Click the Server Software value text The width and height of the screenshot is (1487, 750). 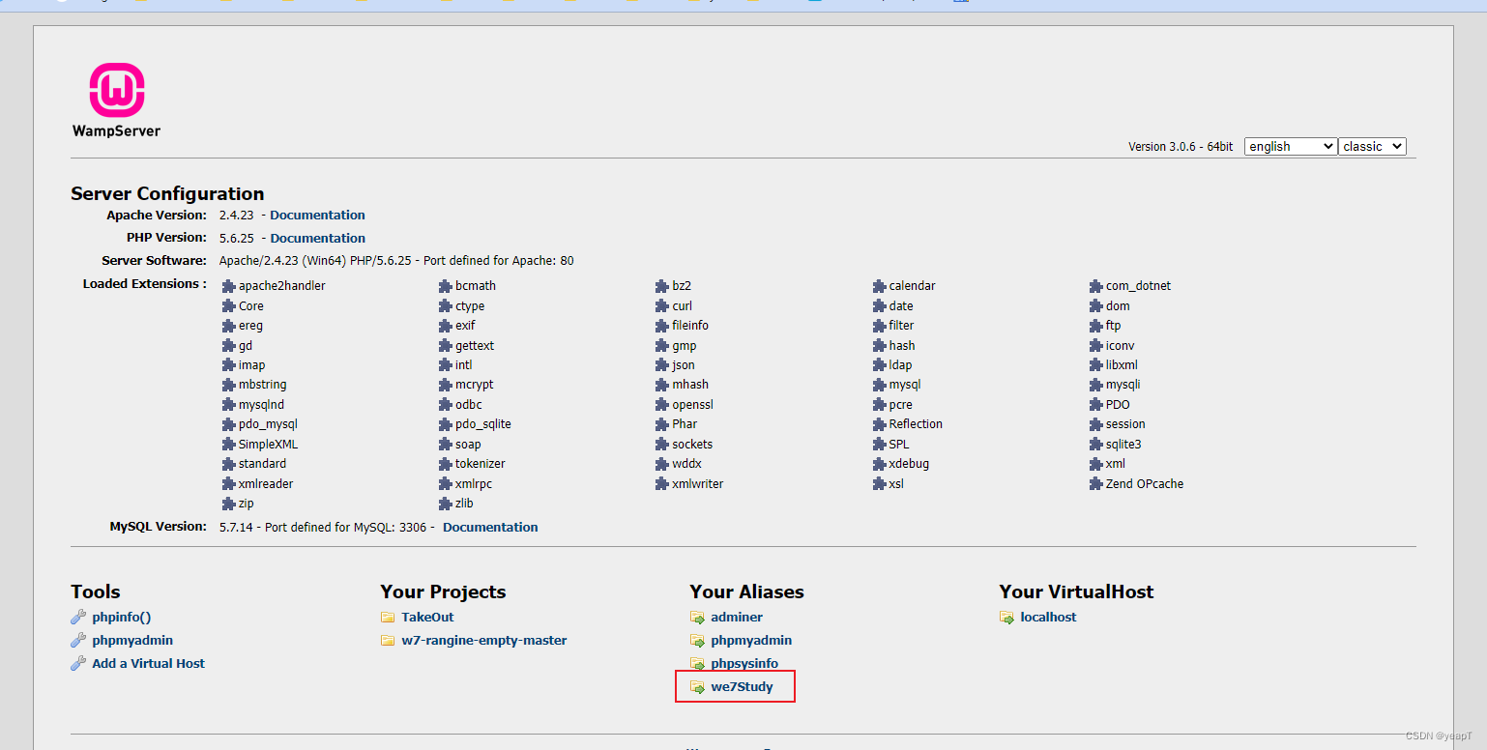click(x=396, y=261)
